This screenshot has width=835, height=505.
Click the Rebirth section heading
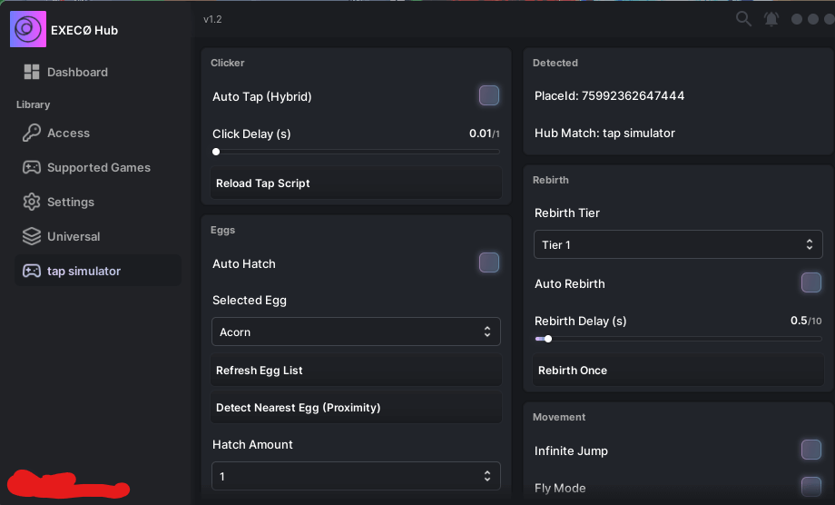(551, 180)
